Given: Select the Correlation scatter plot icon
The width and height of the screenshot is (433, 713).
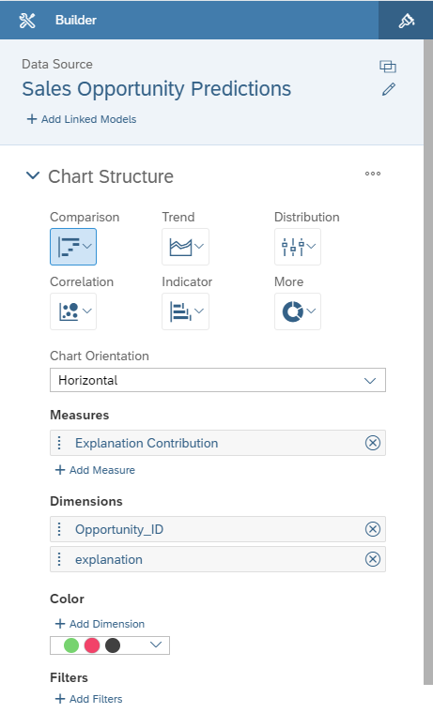Looking at the screenshot, I should click(x=73, y=311).
